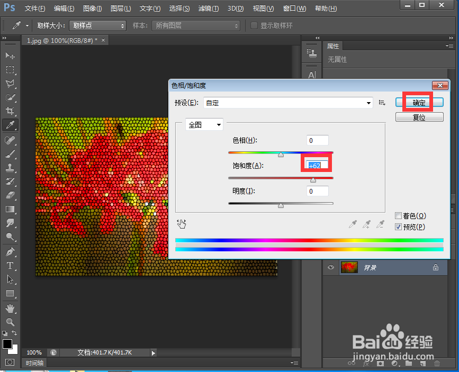
Task: Toggle the 预览 preview checkbox
Action: click(x=398, y=227)
